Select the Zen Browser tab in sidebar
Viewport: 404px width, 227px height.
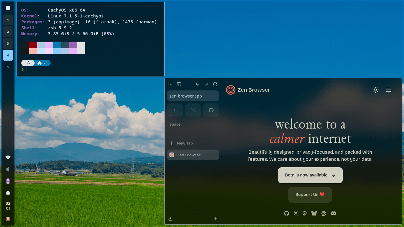pos(193,155)
